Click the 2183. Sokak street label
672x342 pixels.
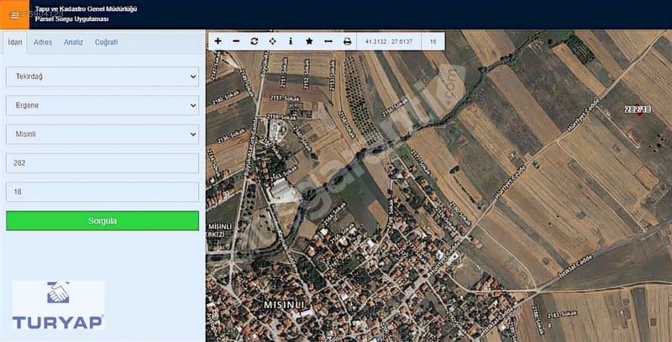pos(562,315)
